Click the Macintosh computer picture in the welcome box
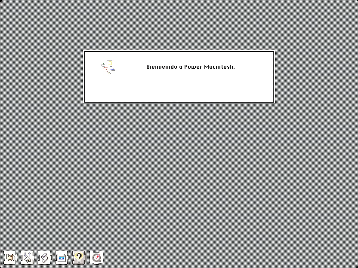The image size is (358, 268). 108,67
